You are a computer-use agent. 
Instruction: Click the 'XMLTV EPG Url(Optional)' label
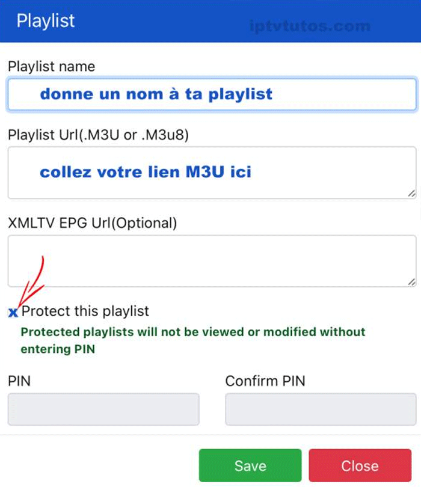[x=93, y=223]
